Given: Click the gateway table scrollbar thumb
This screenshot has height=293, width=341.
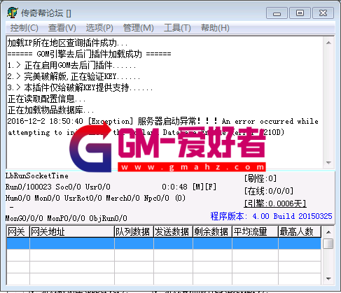Looking at the screenshot, I should [328, 244].
